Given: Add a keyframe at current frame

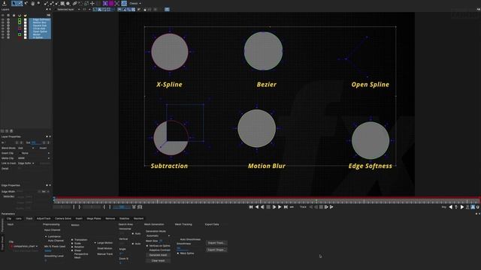Looking at the screenshot, I should (456, 207).
